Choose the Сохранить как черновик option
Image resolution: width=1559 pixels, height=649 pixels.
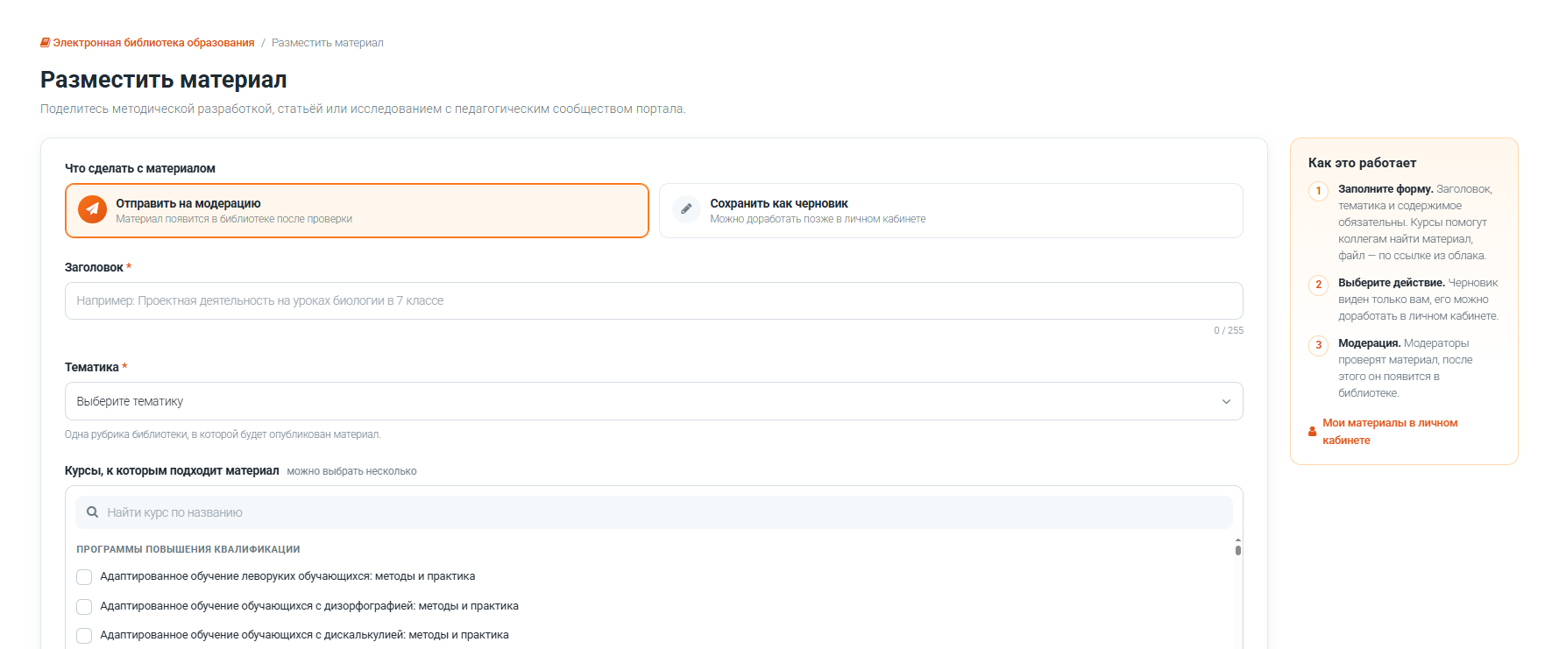[951, 210]
